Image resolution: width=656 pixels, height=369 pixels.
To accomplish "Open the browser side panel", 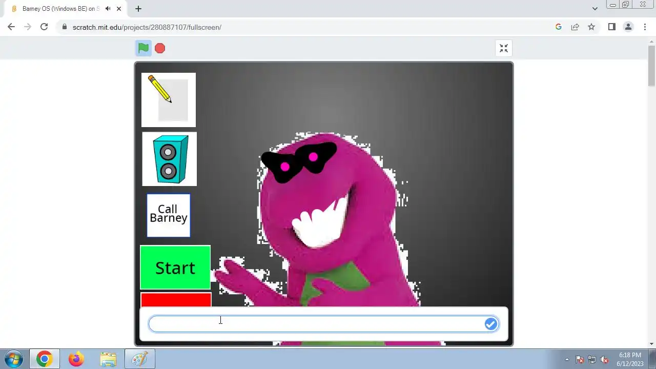I will [612, 27].
